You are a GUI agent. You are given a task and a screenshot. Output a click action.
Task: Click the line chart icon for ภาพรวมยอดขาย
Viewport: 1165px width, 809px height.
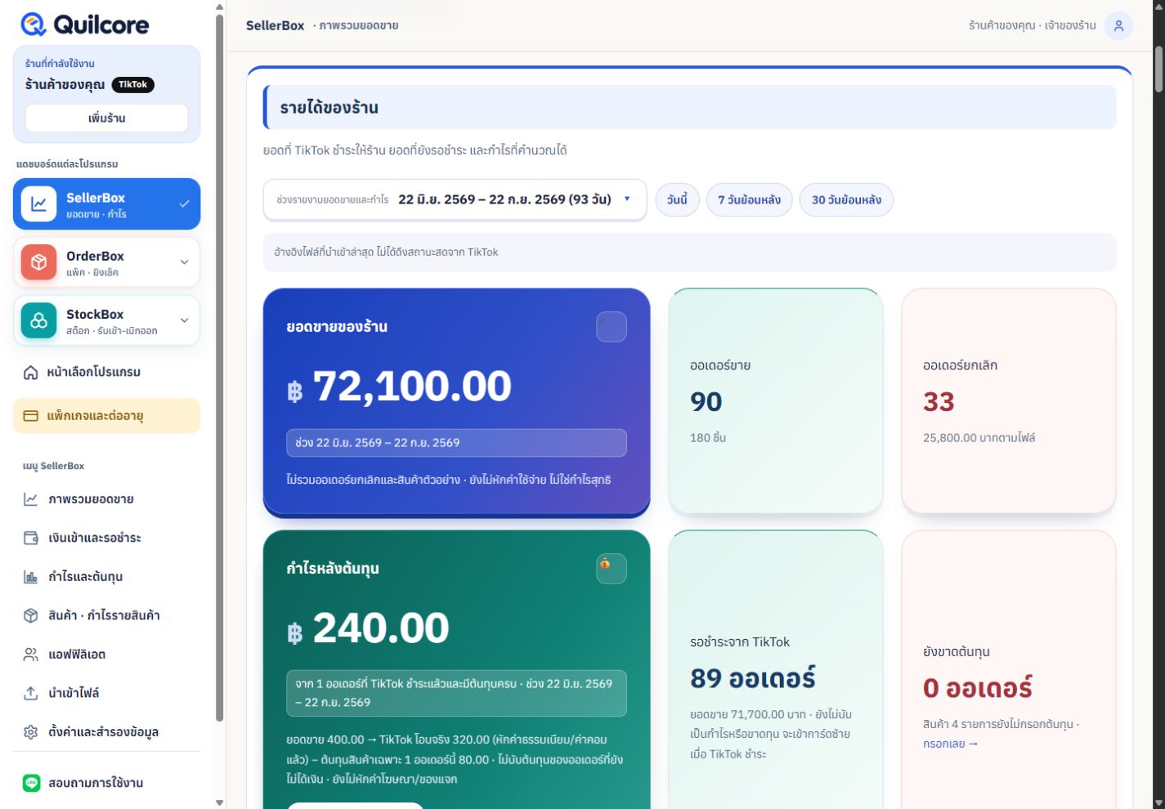tap(30, 499)
